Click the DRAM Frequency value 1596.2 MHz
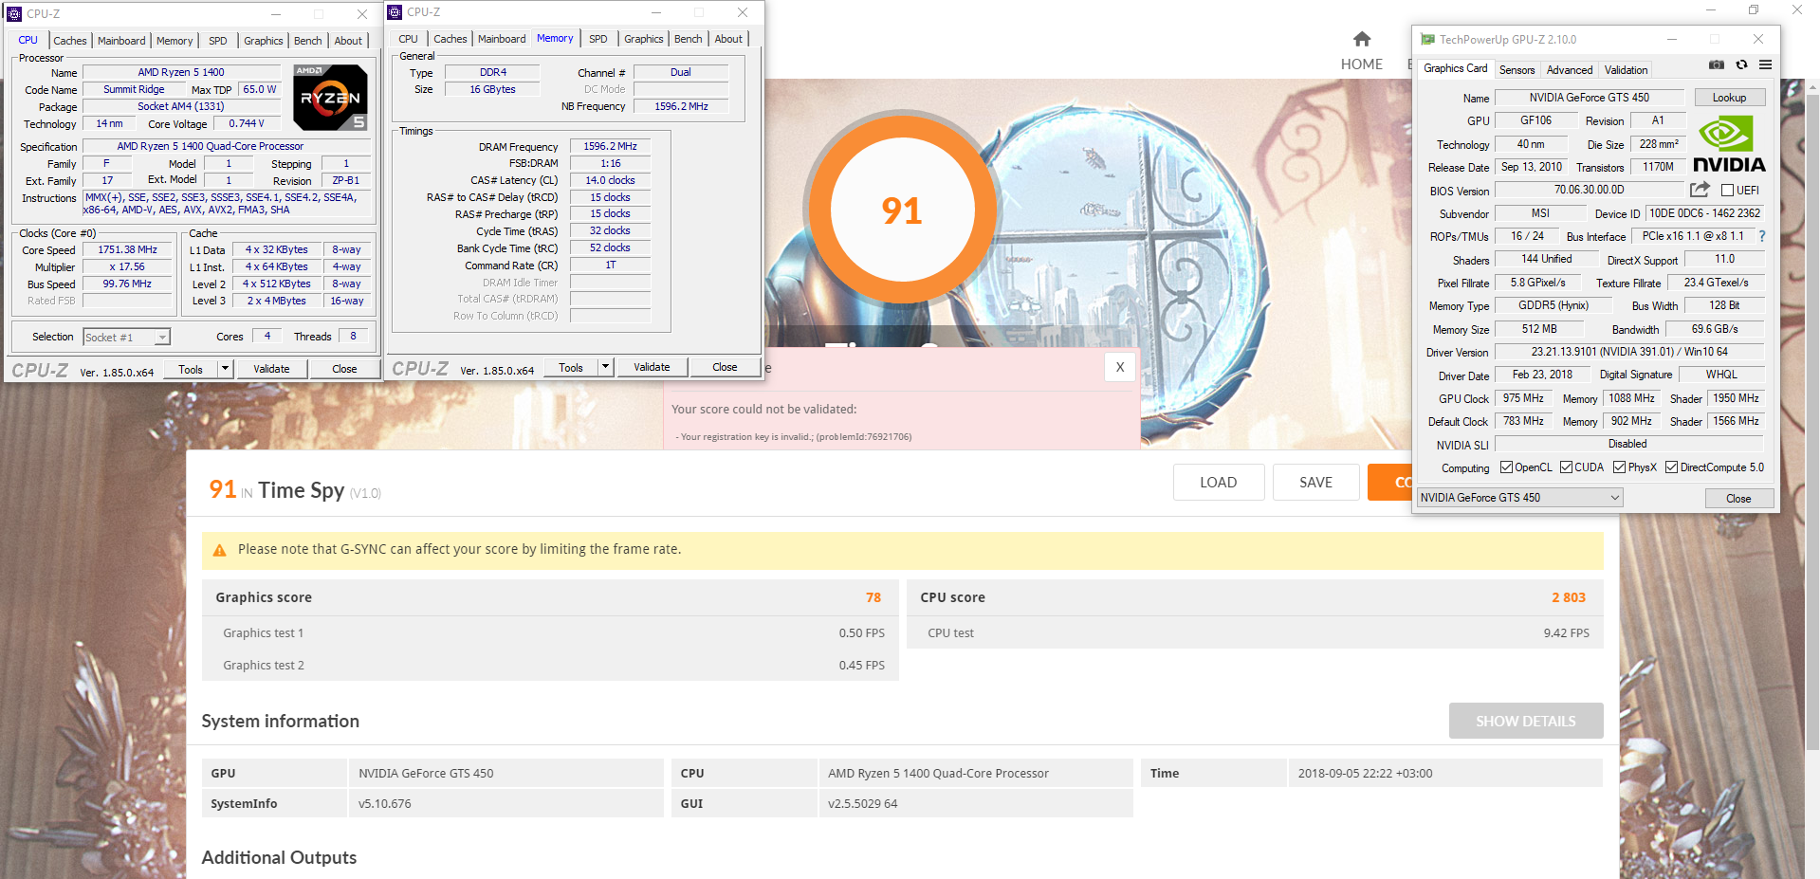Image resolution: width=1820 pixels, height=879 pixels. (610, 146)
